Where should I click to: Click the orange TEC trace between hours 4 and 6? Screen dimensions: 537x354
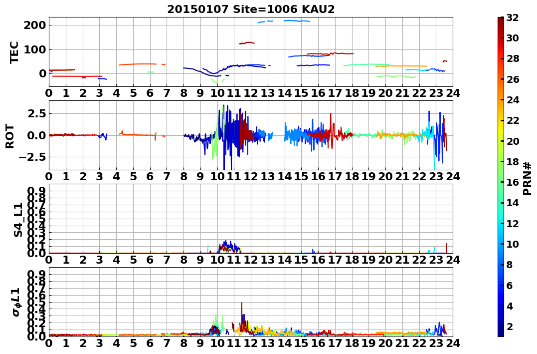(137, 64)
